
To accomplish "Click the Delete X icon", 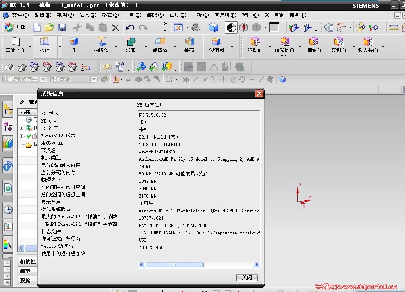I will pos(115,28).
